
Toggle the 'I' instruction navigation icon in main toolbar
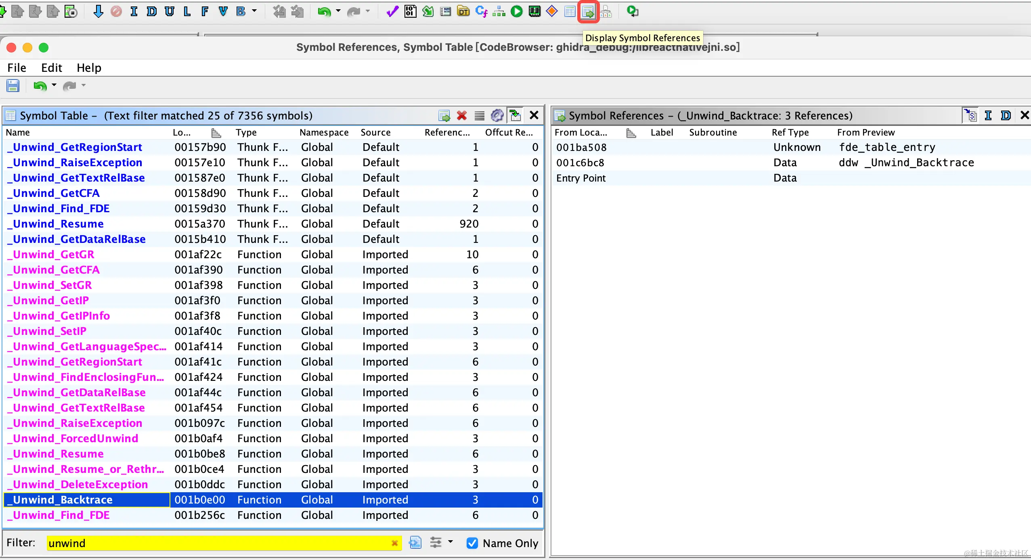pos(134,11)
